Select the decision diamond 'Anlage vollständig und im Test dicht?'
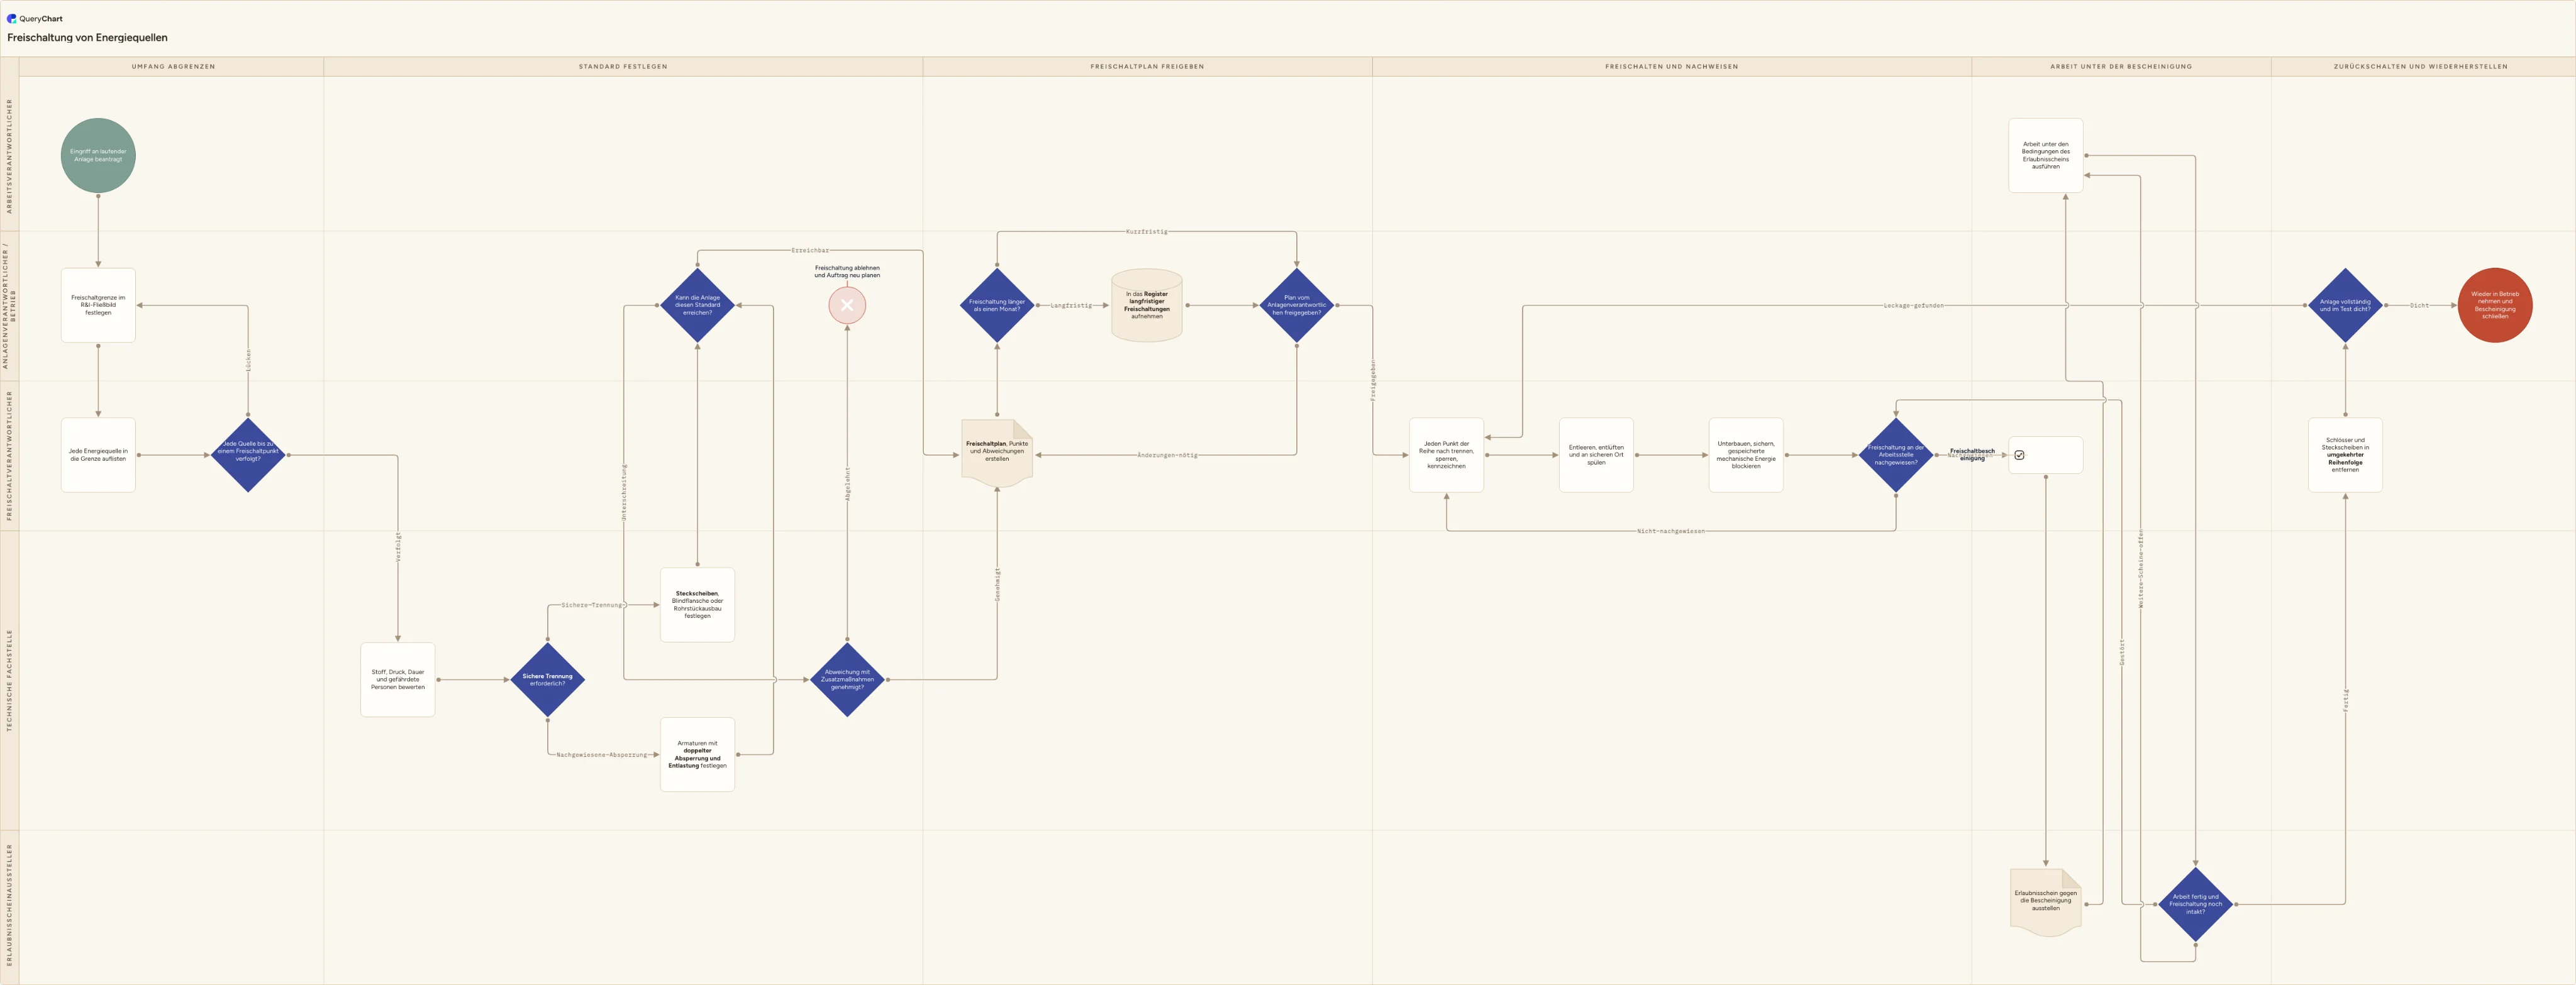 [x=2345, y=305]
